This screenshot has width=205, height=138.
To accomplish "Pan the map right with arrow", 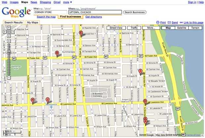I will (13, 32).
